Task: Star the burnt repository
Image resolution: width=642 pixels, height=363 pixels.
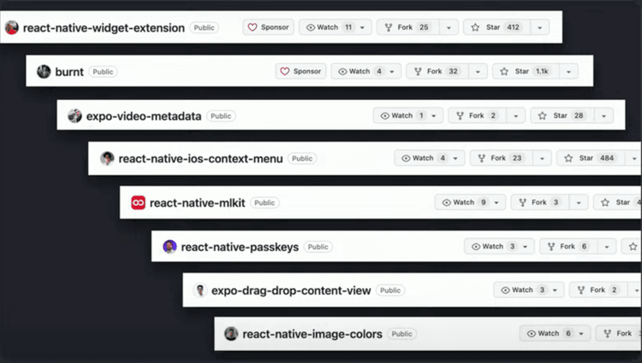Action: coord(526,72)
